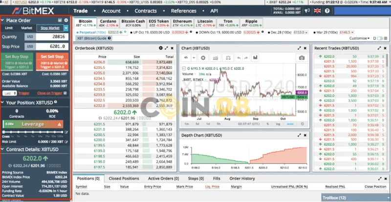
Task: Close the Orderbook panel
Action: (x=172, y=48)
